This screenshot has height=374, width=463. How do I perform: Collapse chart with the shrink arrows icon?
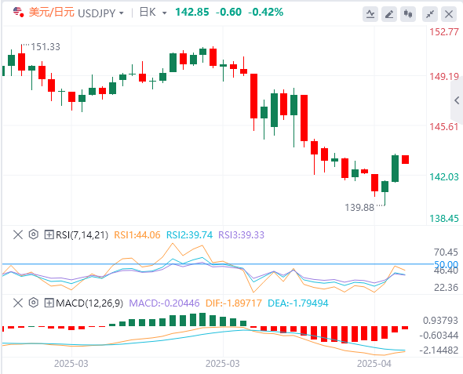(x=430, y=14)
